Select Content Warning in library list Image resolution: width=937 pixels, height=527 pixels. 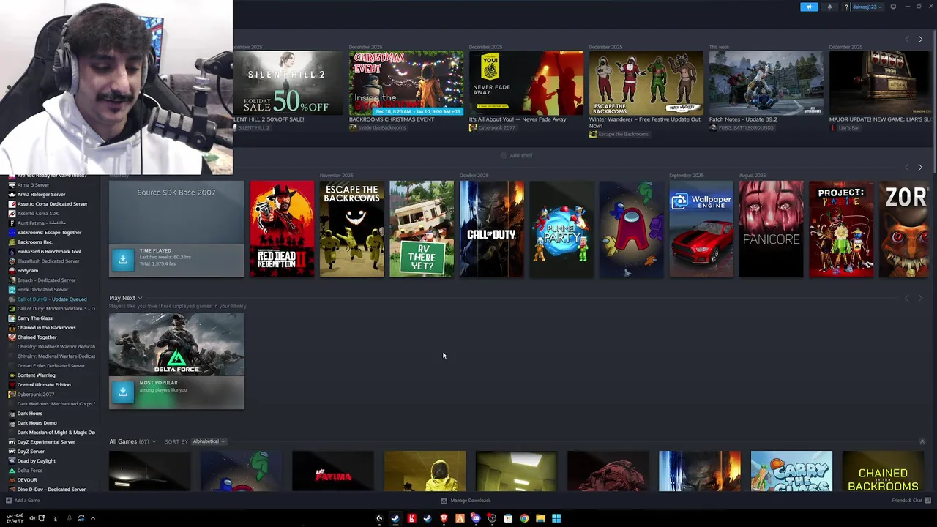pyautogui.click(x=36, y=375)
